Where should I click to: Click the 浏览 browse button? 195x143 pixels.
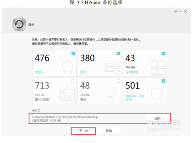point(157,119)
